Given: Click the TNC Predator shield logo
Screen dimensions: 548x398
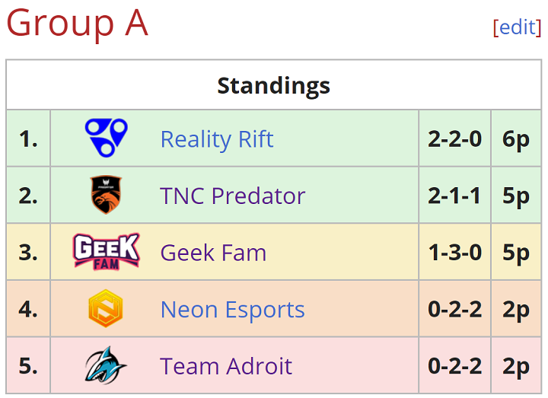Looking at the screenshot, I should pos(106,195).
